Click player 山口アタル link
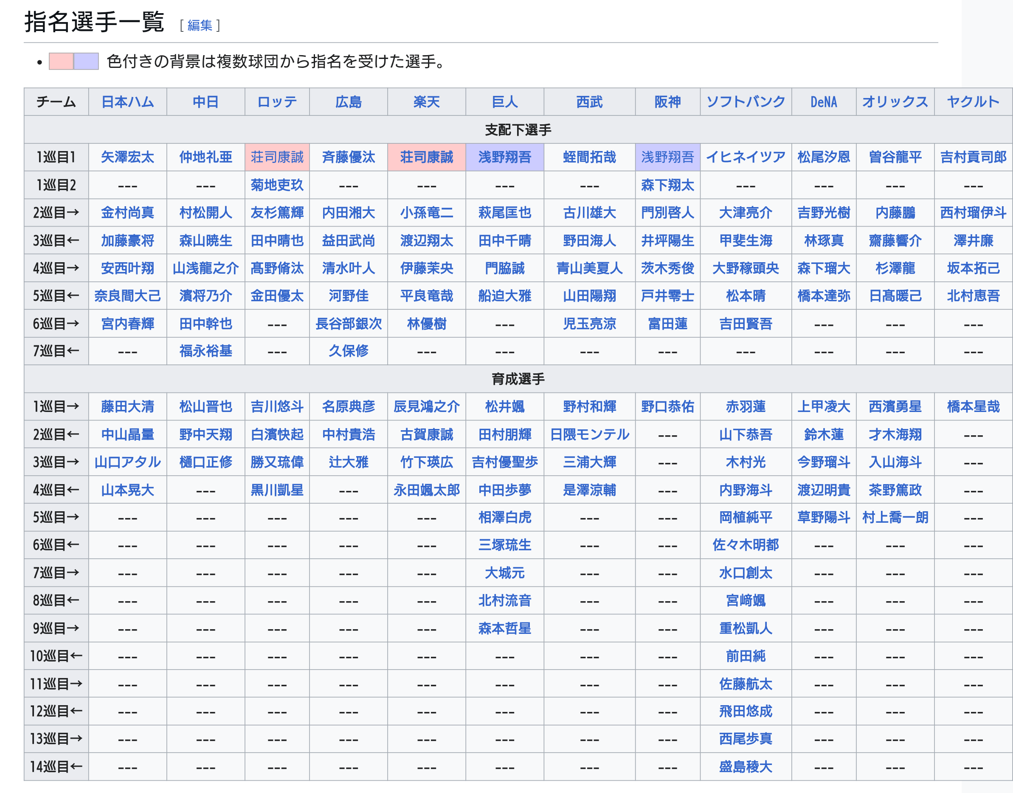Image resolution: width=1013 pixels, height=793 pixels. point(127,462)
